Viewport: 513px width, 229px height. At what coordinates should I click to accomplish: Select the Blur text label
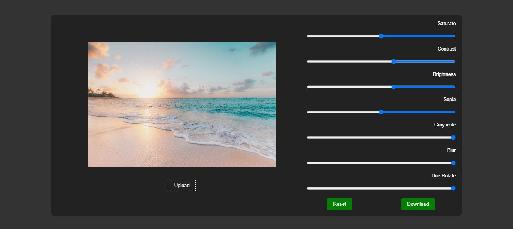click(451, 150)
